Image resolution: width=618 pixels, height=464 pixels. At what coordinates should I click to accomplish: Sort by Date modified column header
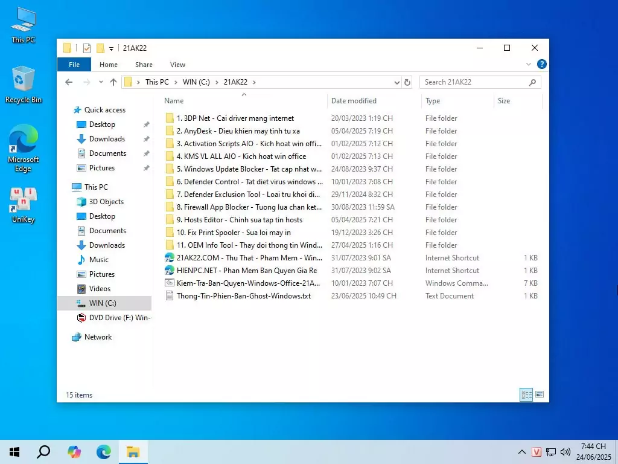point(354,101)
